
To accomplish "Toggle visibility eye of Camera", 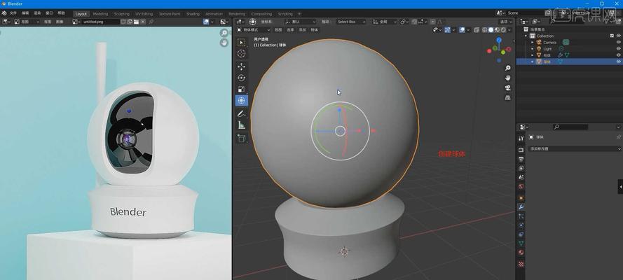I will [618, 42].
